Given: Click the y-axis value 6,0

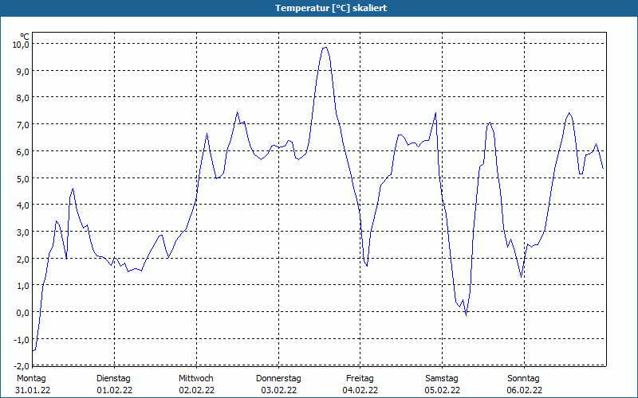Looking at the screenshot, I should coord(23,152).
